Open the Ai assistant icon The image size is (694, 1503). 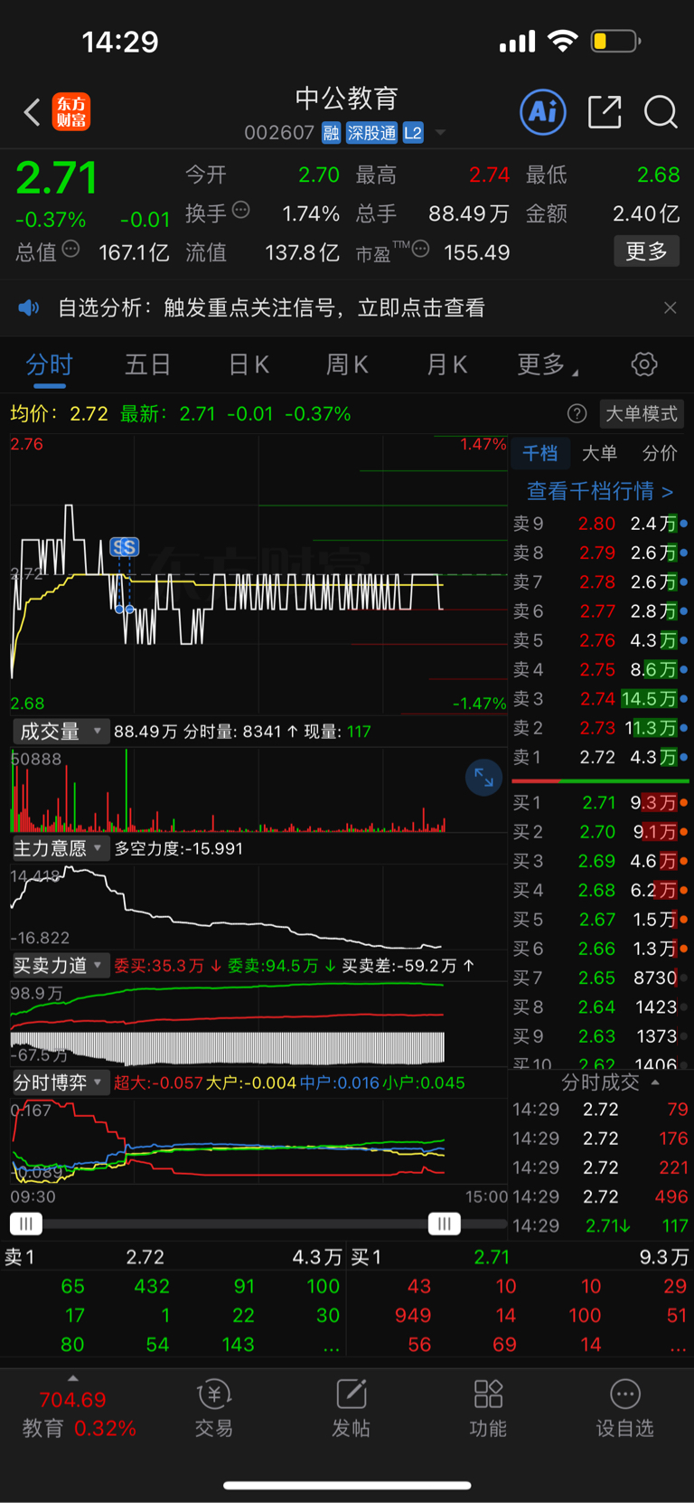[x=543, y=112]
